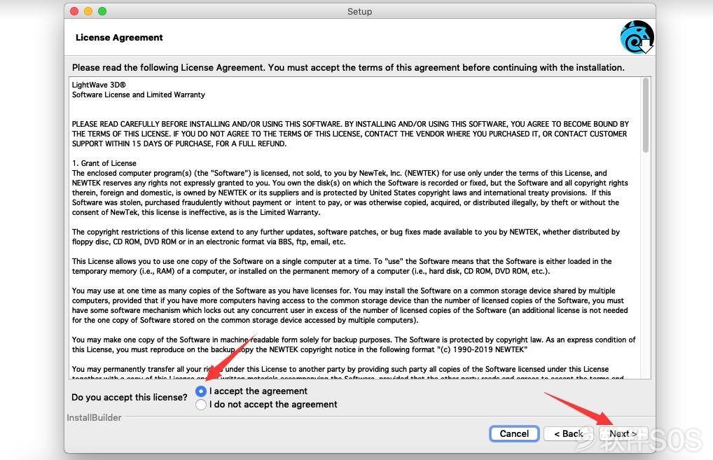713x460 pixels.
Task: Click the "License Agreement" heading
Action: [119, 38]
